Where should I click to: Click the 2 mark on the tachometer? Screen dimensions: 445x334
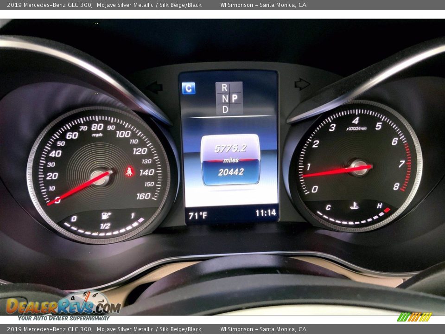316,144
